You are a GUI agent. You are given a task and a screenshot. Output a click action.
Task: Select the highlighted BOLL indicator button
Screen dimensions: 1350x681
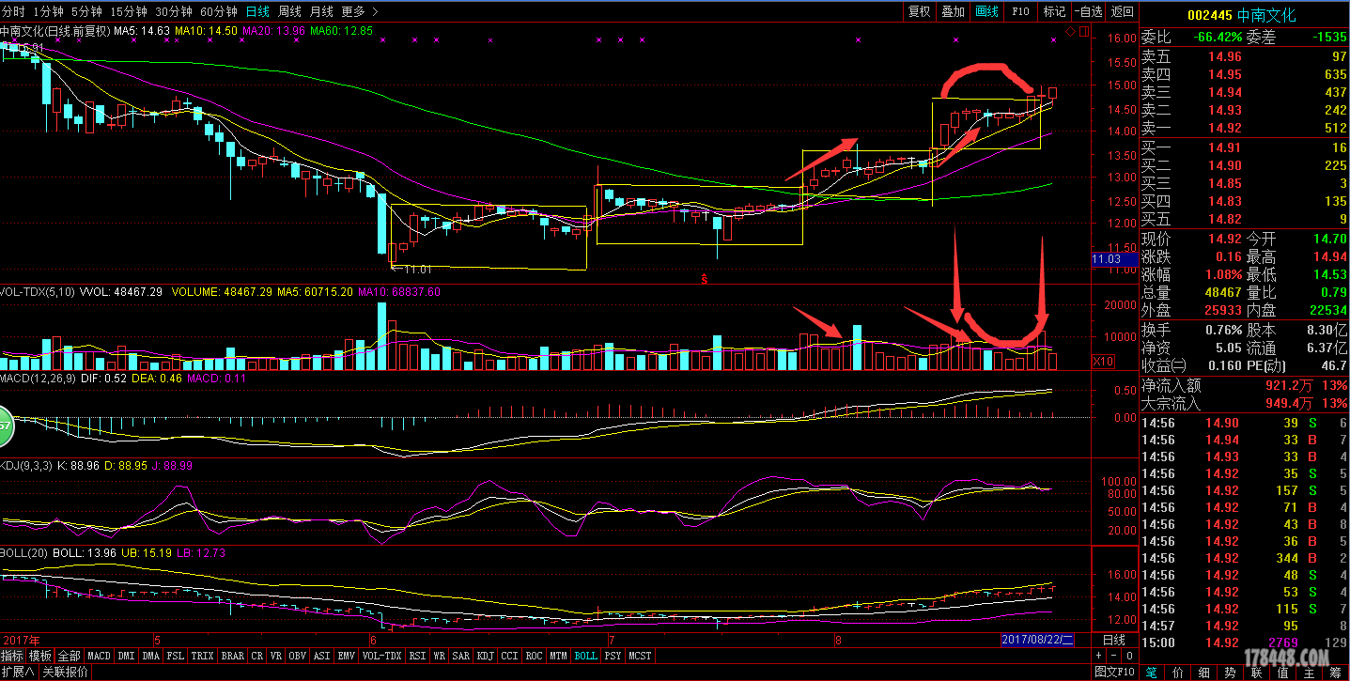[585, 656]
